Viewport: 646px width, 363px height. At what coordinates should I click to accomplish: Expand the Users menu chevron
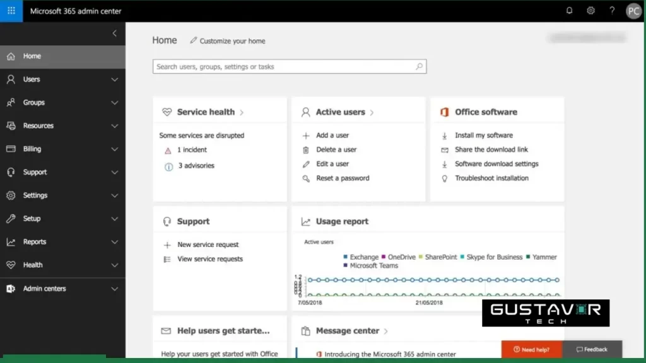point(115,79)
